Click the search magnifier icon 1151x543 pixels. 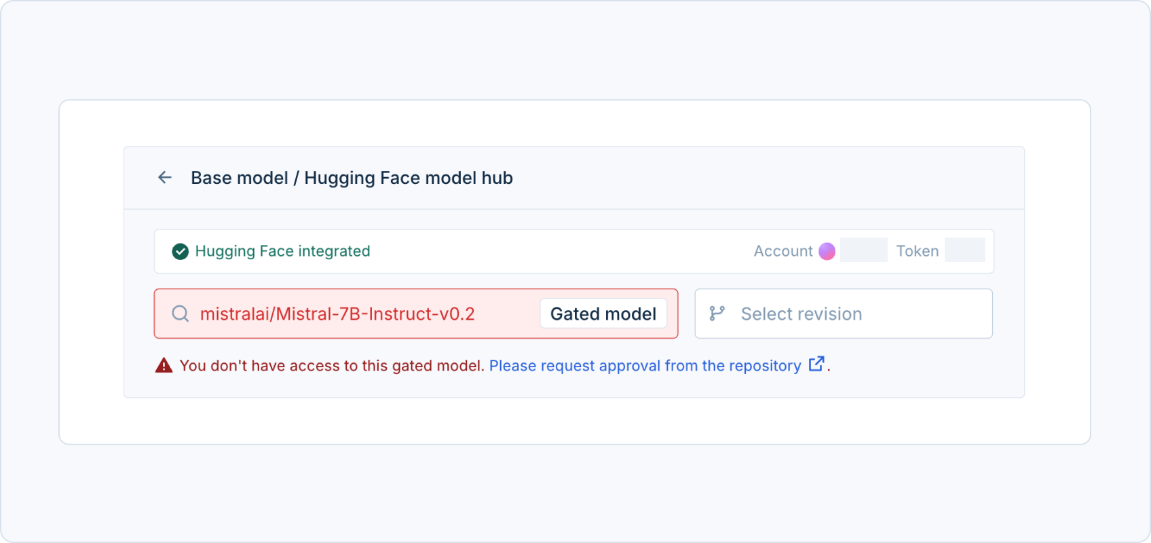point(180,314)
